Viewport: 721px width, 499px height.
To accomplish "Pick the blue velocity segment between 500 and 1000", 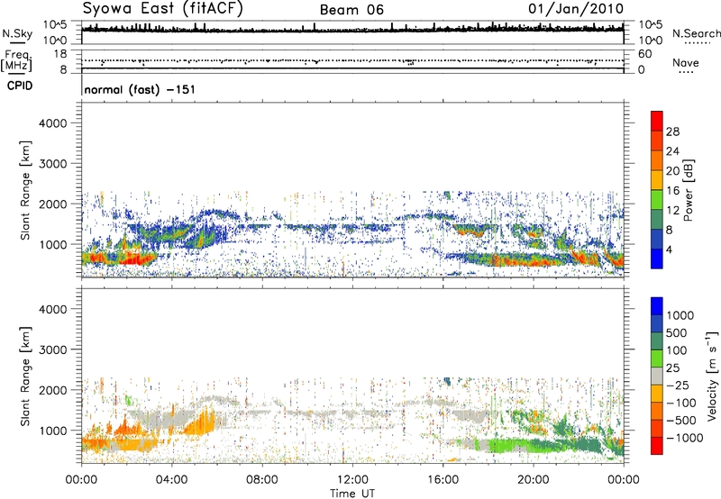I will pos(657,323).
